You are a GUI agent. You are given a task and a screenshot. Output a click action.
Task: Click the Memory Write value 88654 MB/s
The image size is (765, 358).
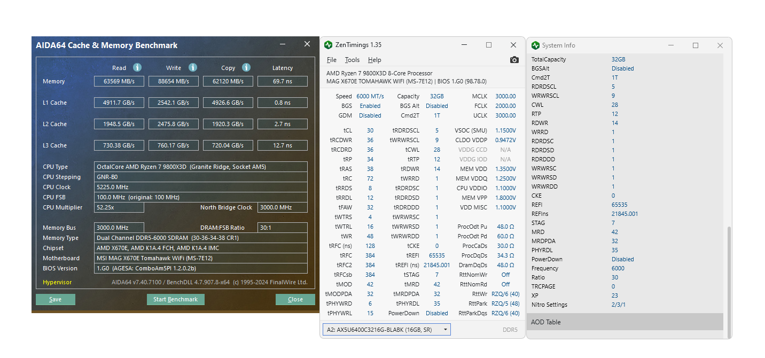[x=174, y=81]
